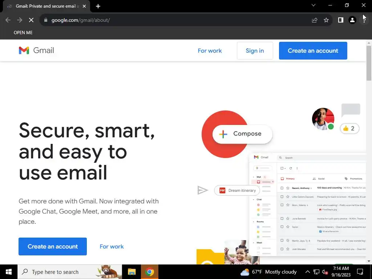372x279 pixels.
Task: Click the Social tab in inbox preview
Action: coord(319,179)
